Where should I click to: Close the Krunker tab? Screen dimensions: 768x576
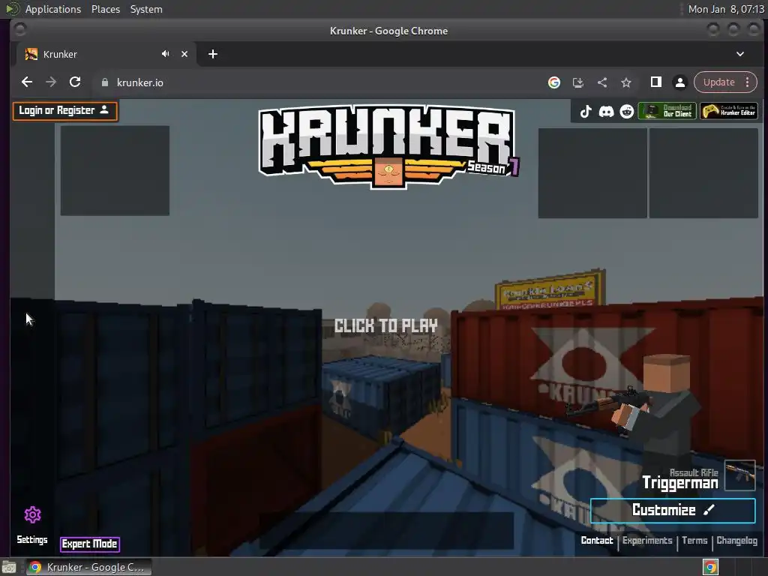click(184, 54)
